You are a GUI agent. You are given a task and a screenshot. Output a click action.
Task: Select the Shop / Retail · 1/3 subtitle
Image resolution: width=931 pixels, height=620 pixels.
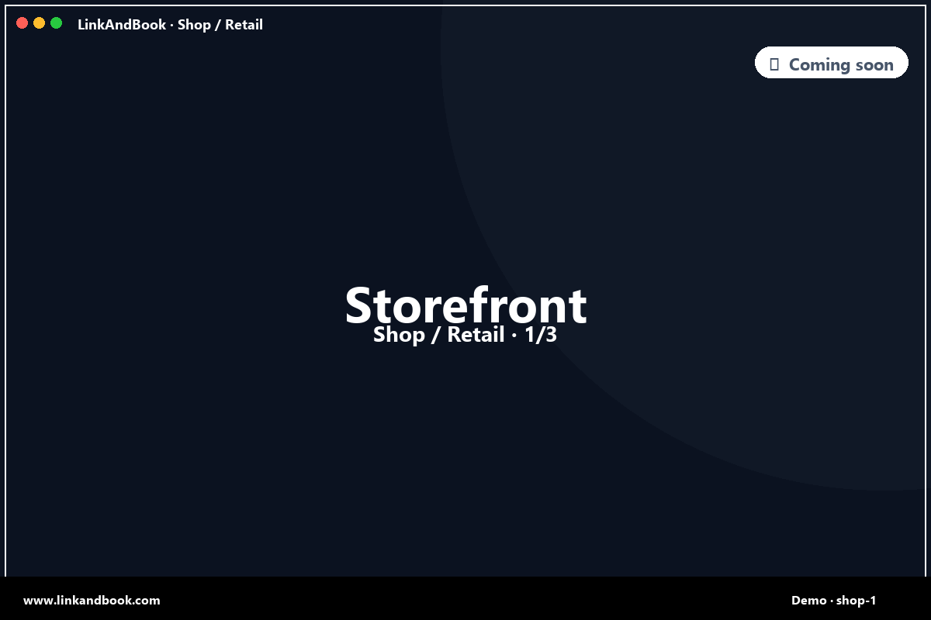[x=465, y=335]
